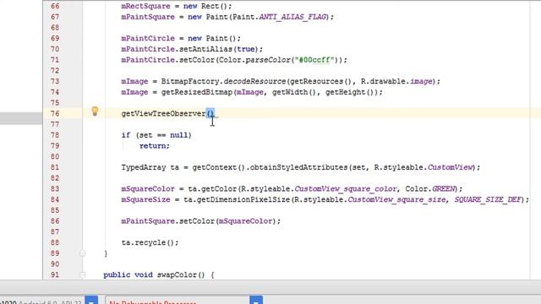Viewport: 541px width, 304px height.
Task: Click line number 88 in the gutter
Action: pos(55,242)
